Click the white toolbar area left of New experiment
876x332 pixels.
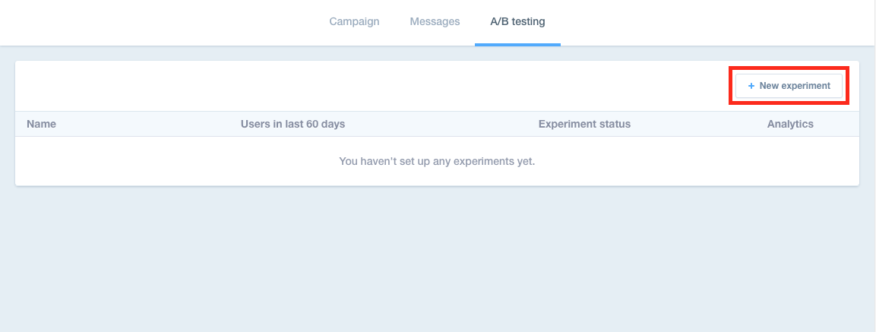coord(365,87)
